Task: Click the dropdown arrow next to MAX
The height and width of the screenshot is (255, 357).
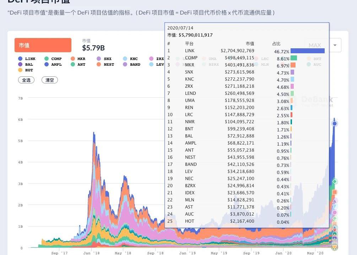Action: click(335, 45)
